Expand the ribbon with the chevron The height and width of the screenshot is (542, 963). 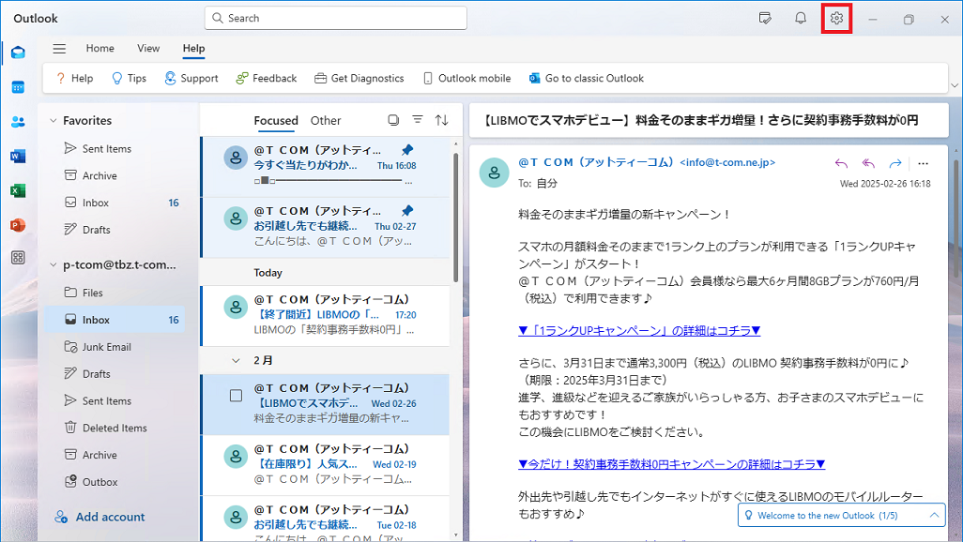pyautogui.click(x=954, y=84)
